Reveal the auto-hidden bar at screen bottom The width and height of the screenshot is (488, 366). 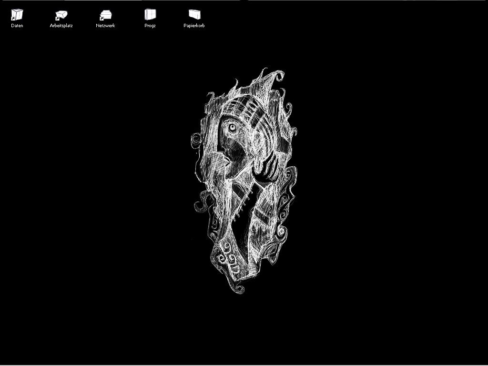(244, 365)
